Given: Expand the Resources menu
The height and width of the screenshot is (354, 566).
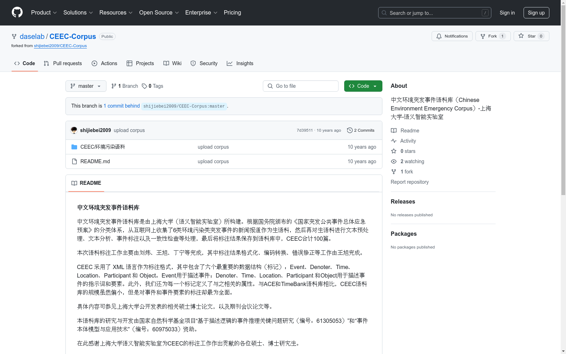Looking at the screenshot, I should coord(116,12).
